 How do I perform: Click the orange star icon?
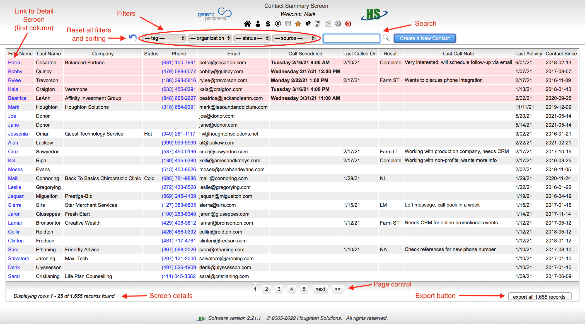[298, 24]
